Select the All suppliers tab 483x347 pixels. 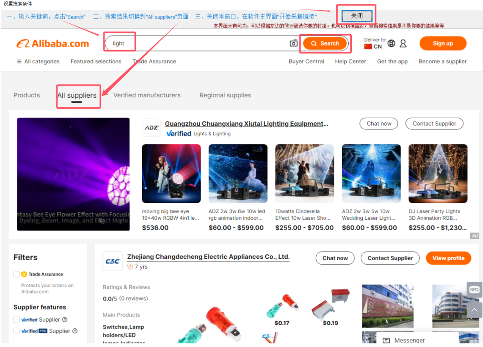(77, 96)
